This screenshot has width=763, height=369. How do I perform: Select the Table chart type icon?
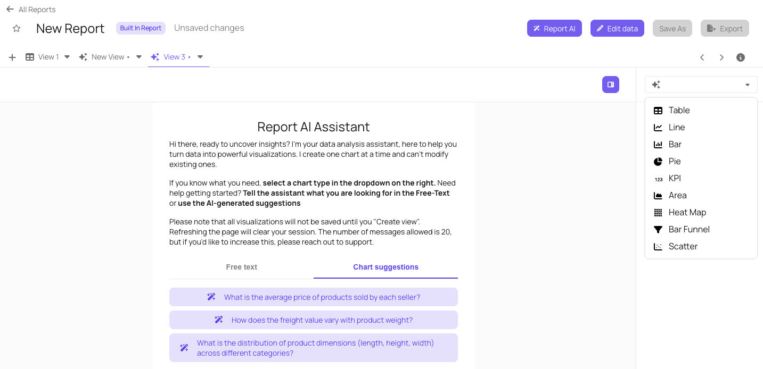tap(659, 110)
